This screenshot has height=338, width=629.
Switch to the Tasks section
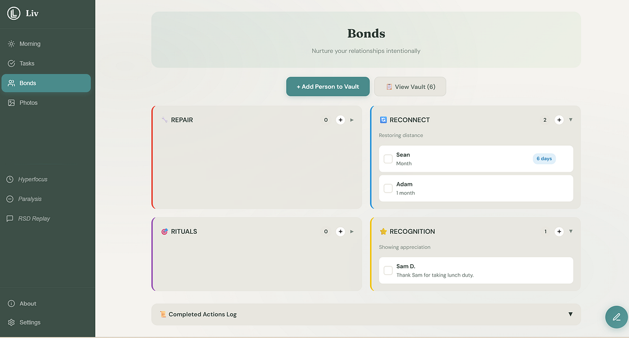click(27, 64)
